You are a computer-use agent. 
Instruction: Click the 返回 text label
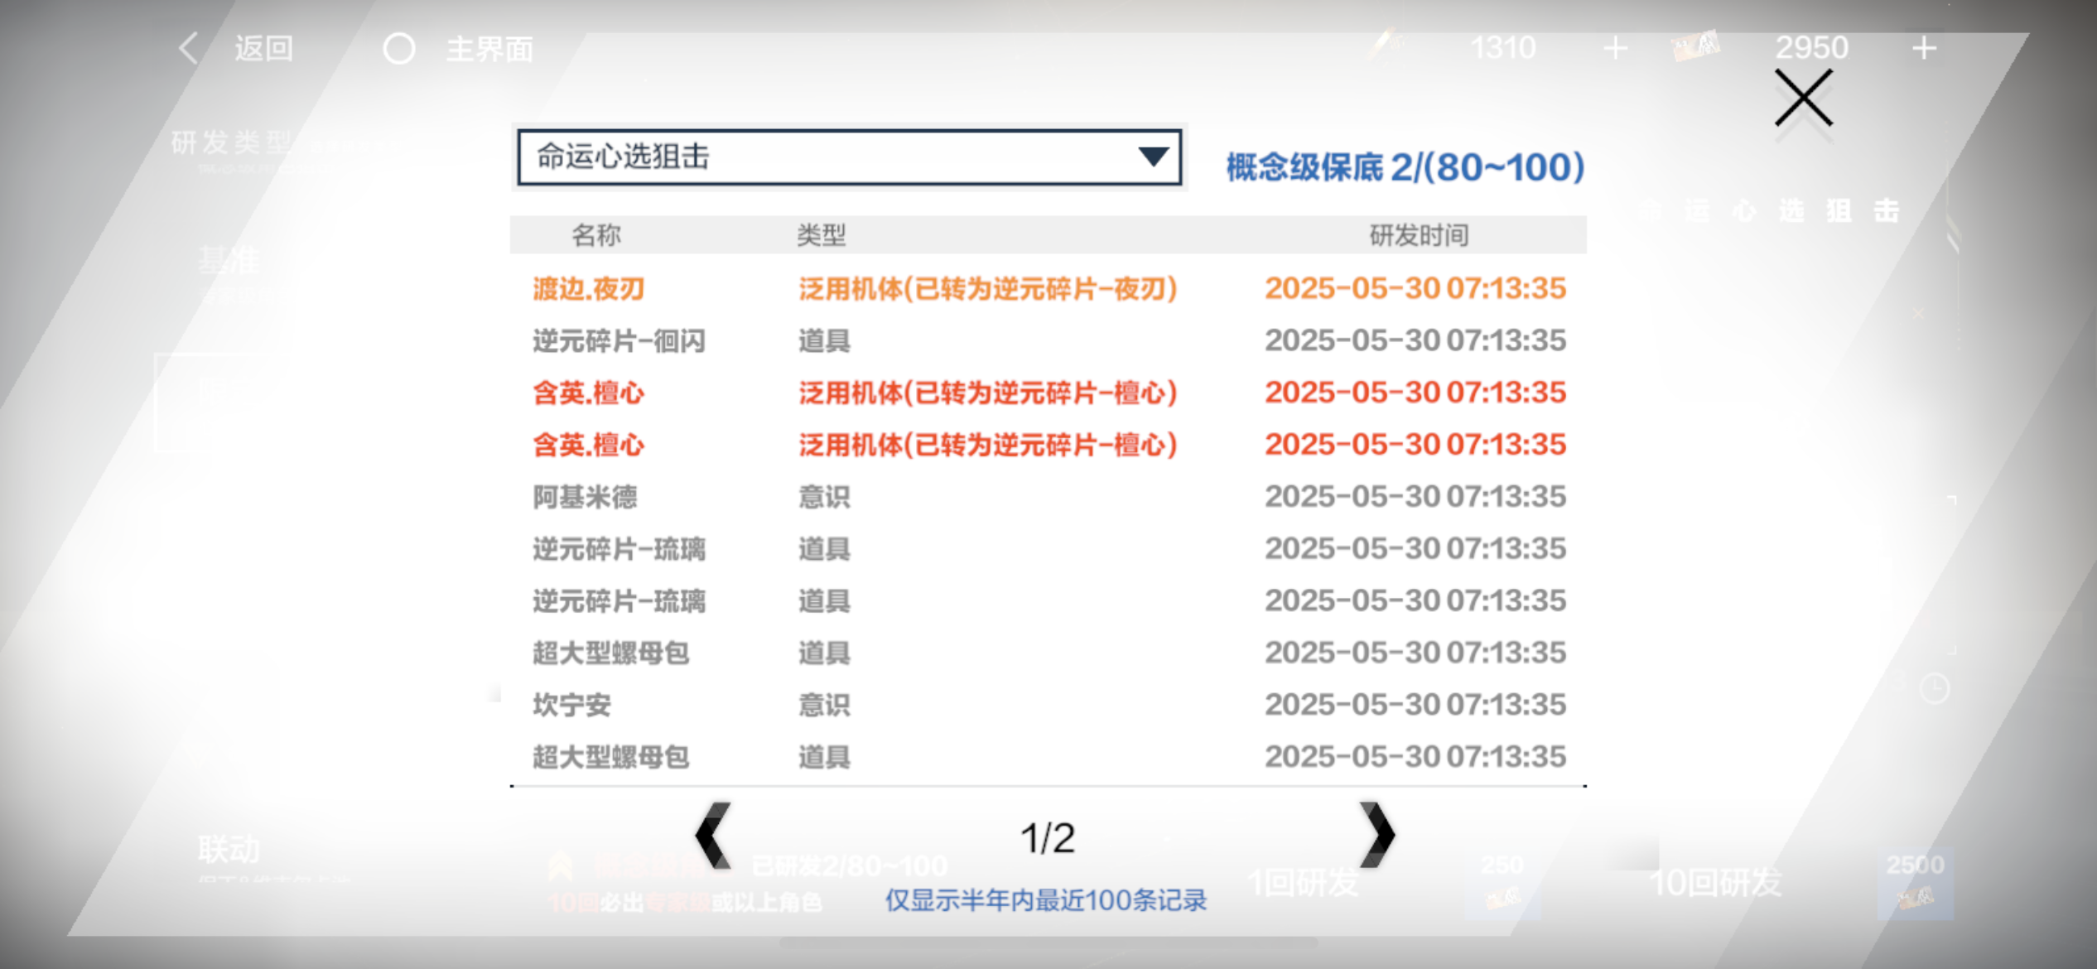tap(263, 48)
